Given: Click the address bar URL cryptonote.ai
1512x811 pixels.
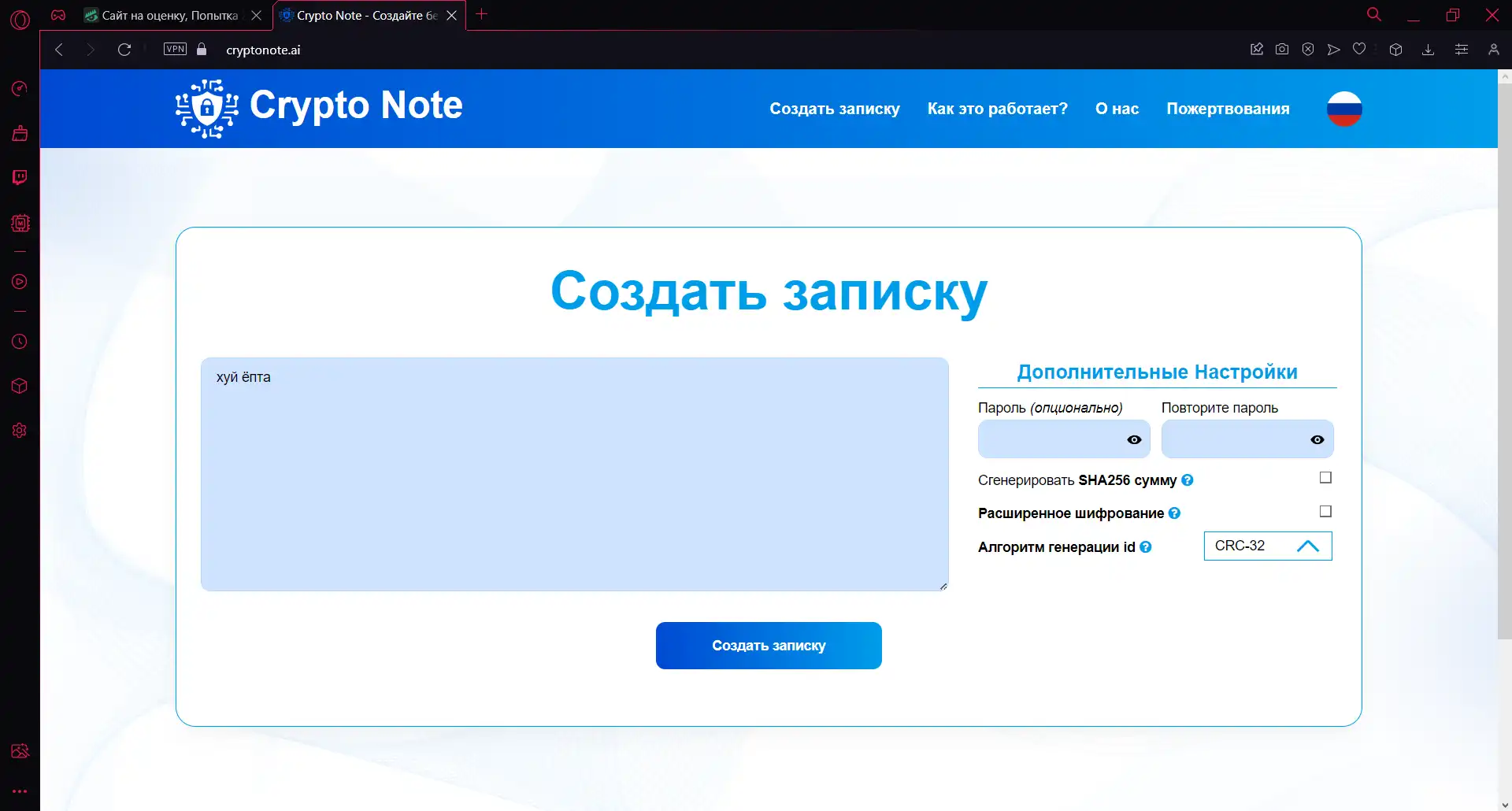Looking at the screenshot, I should 263,50.
